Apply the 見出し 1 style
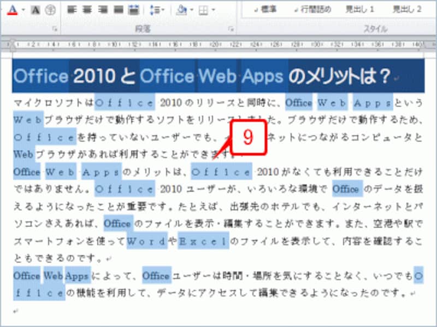The width and height of the screenshot is (437, 327). tap(359, 9)
